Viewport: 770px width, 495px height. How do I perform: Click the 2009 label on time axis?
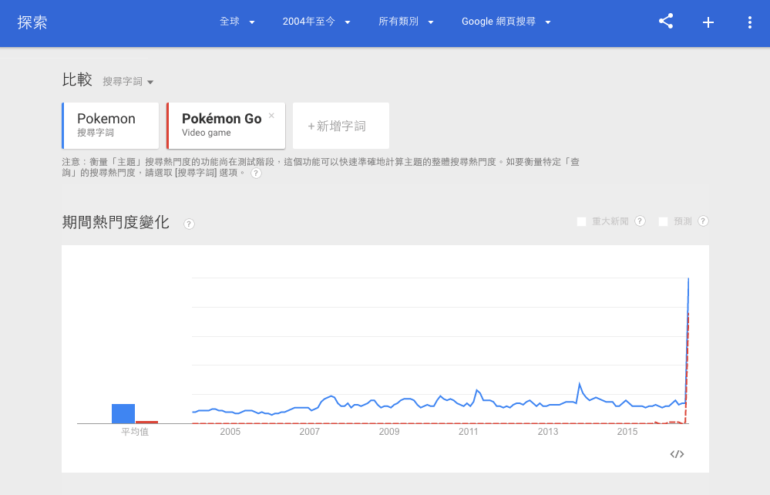(389, 432)
